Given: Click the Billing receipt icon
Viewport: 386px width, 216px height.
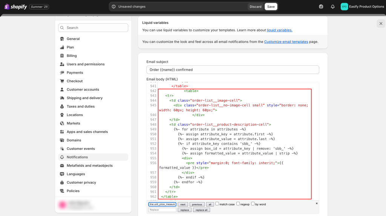Looking at the screenshot, I should 62,56.
